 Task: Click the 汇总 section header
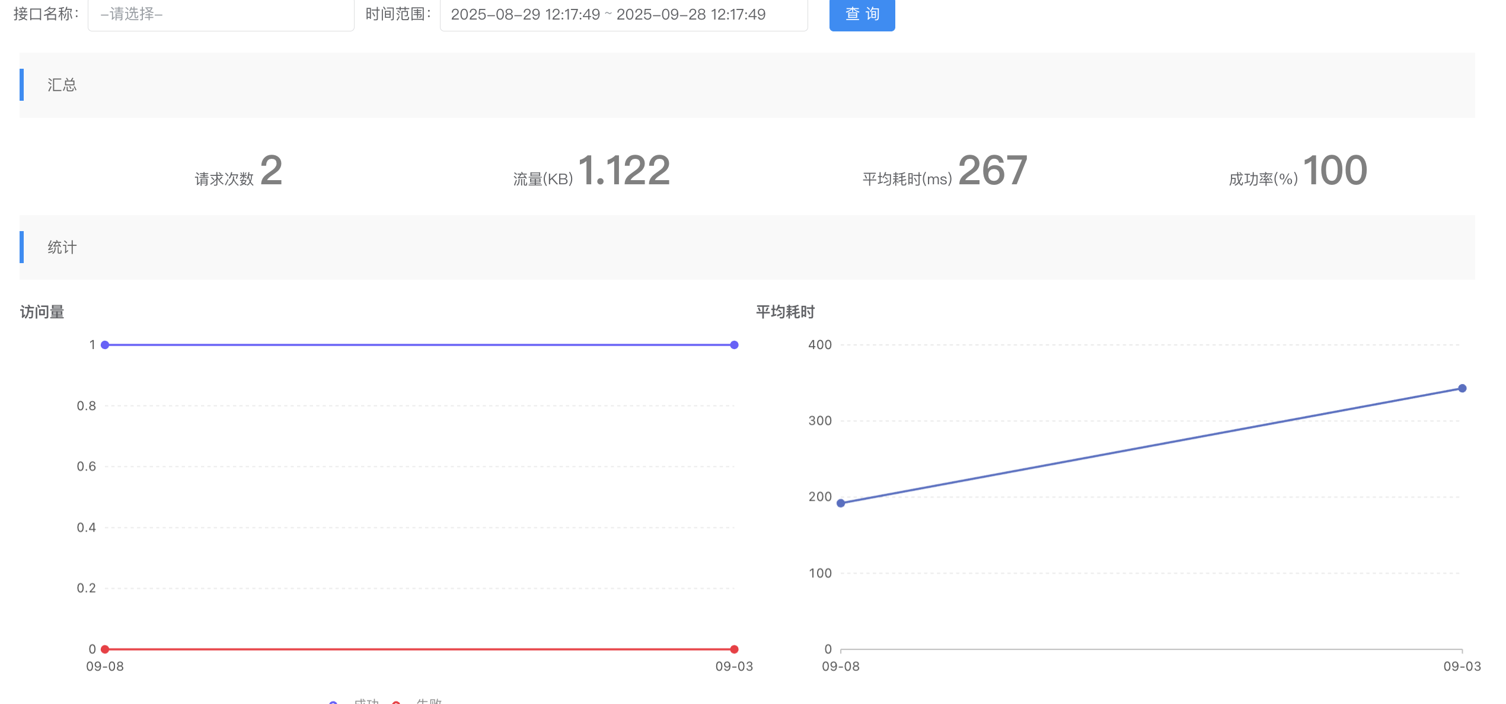pos(62,85)
